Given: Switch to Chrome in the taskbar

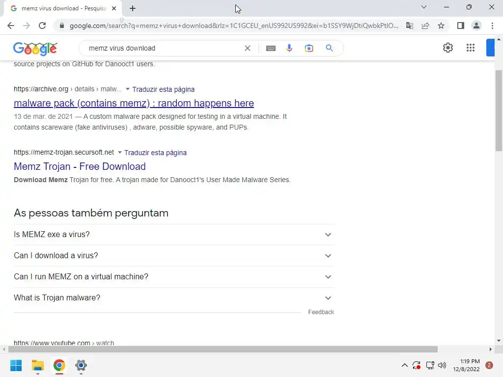Looking at the screenshot, I should 59,365.
